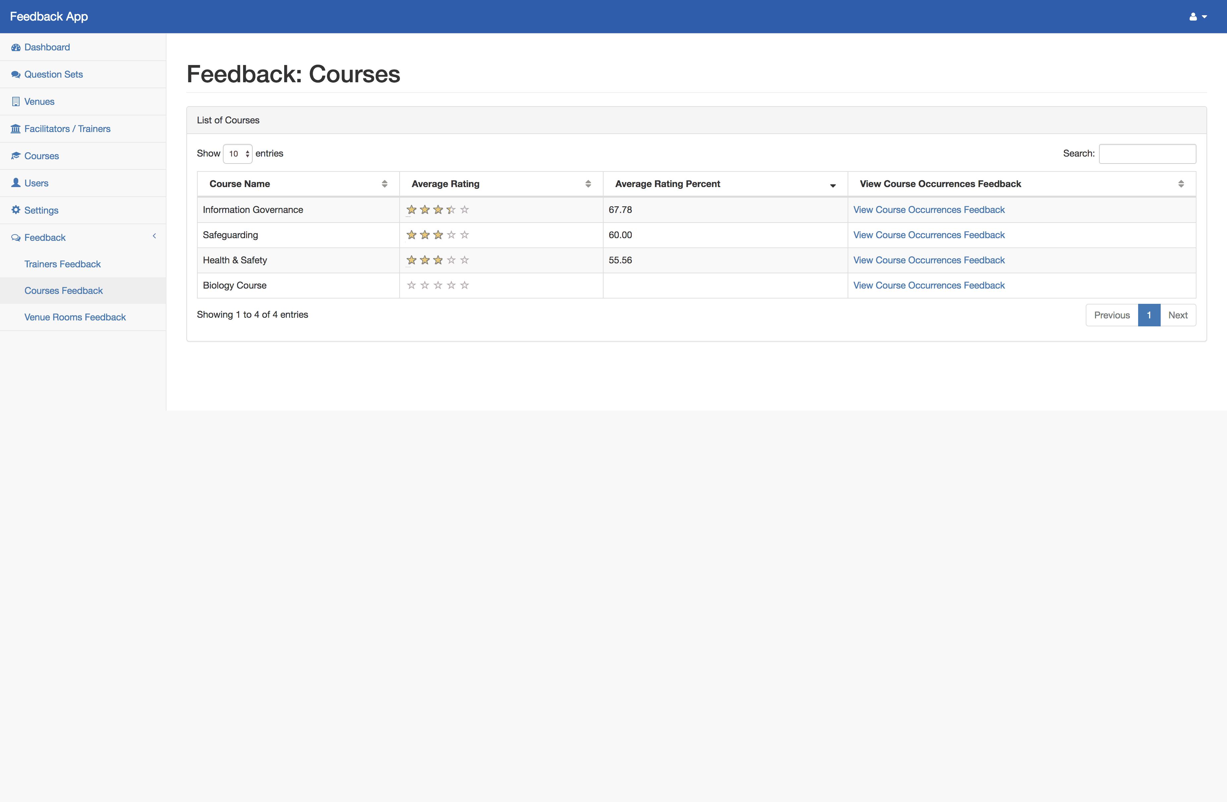Viewport: 1227px width, 802px height.
Task: Click Safeguarding star rating
Action: point(438,235)
